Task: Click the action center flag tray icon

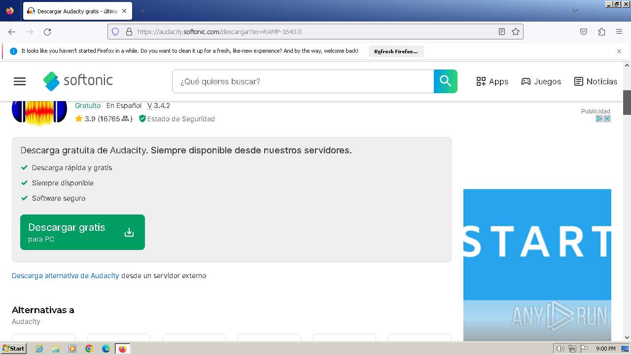Action: [x=585, y=349]
